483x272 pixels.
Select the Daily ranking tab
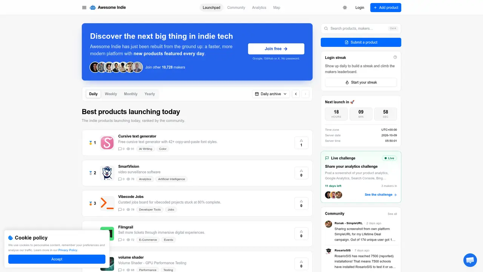93,94
